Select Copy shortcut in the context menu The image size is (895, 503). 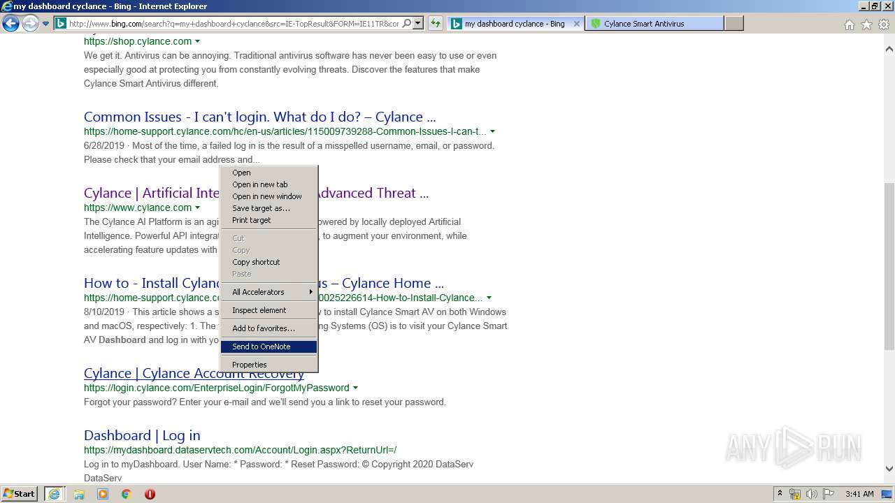point(268,262)
